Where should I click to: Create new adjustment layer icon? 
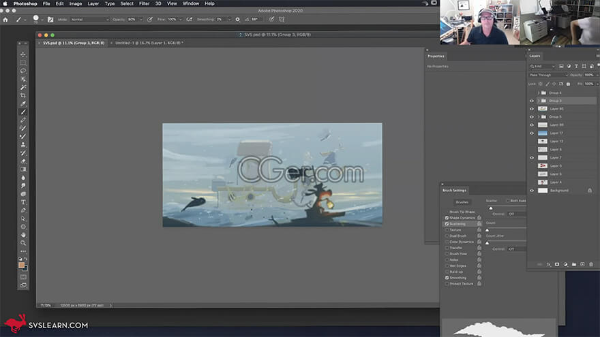click(x=565, y=264)
